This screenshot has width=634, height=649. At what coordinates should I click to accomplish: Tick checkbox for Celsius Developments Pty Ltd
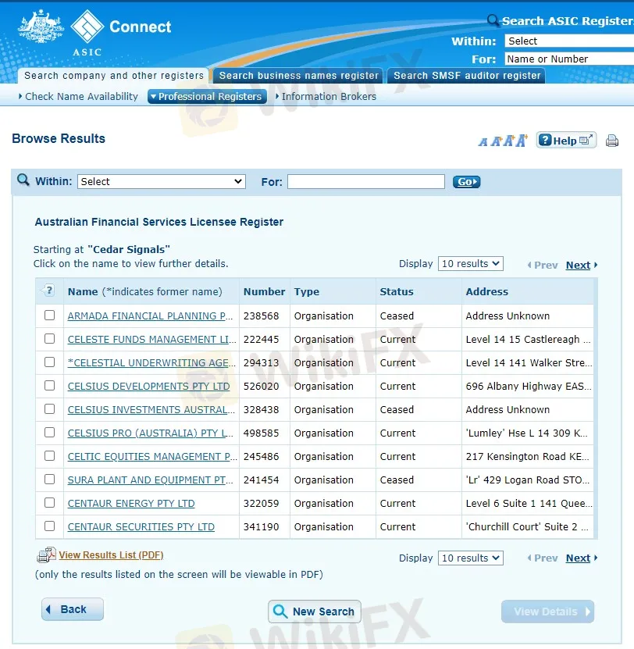coord(50,386)
